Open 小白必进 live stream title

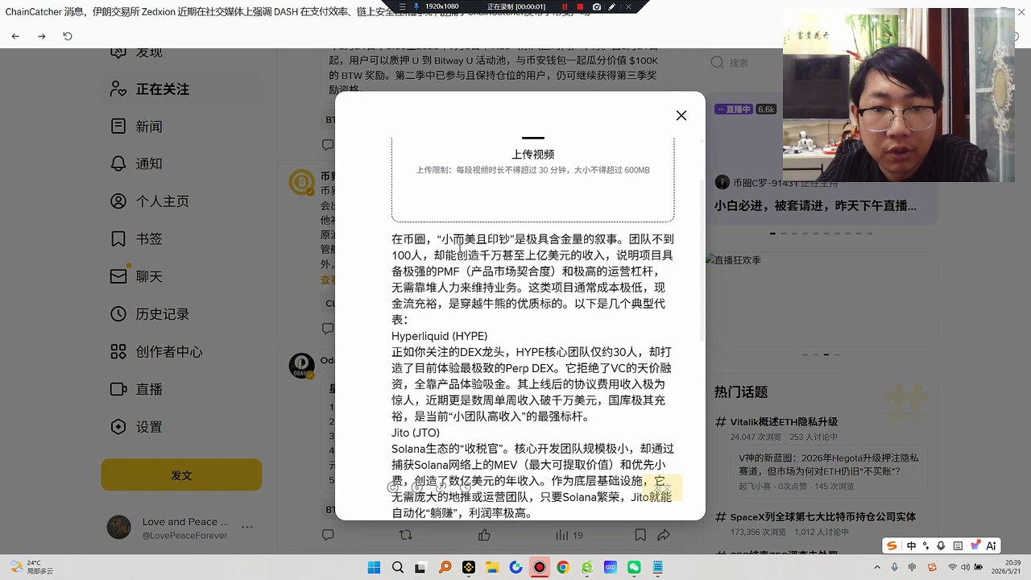pyautogui.click(x=814, y=205)
